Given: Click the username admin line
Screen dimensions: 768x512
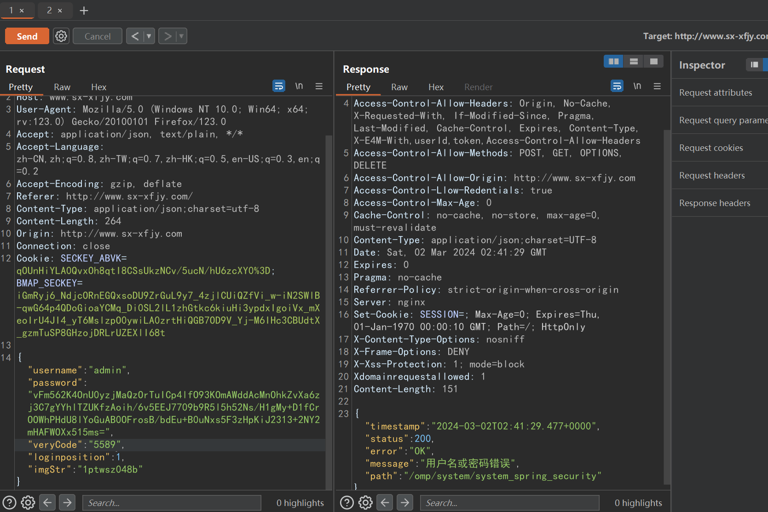Looking at the screenshot, I should [79, 370].
